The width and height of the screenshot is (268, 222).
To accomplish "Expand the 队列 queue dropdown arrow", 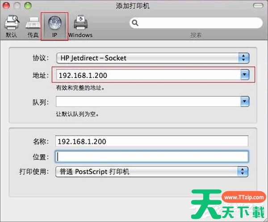I will [x=244, y=102].
